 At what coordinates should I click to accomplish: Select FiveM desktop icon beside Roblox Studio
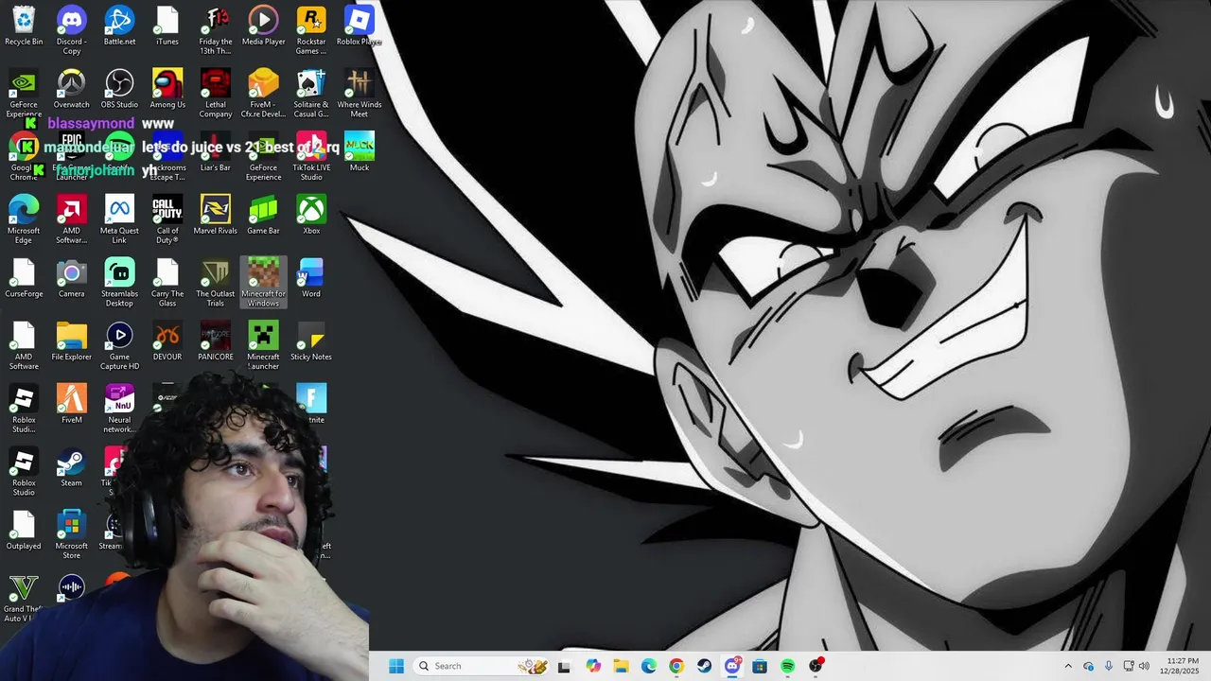click(71, 405)
